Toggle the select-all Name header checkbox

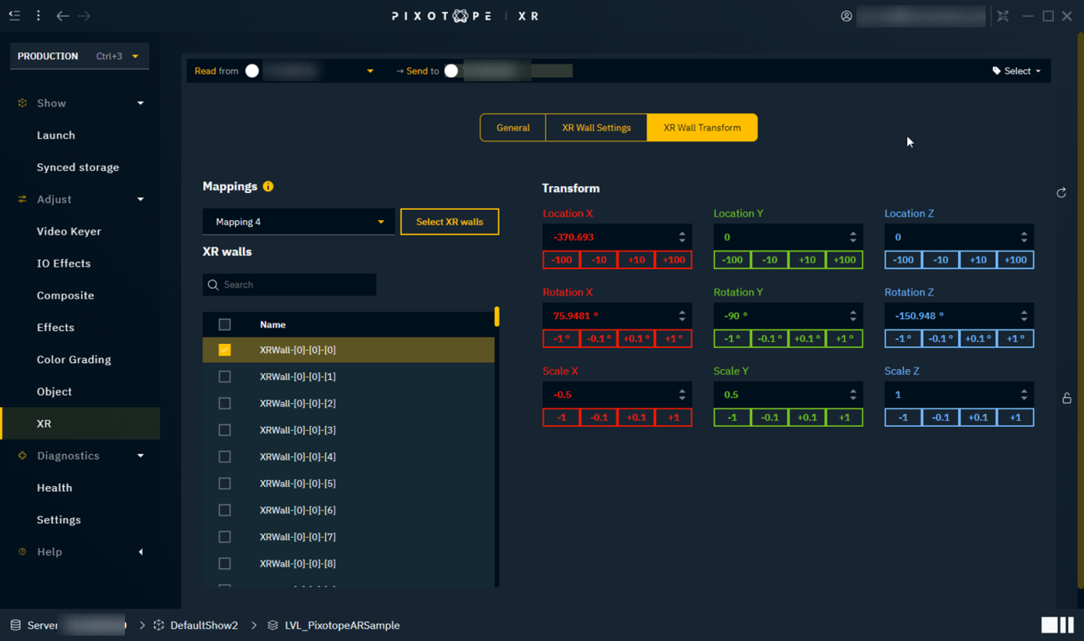point(224,324)
